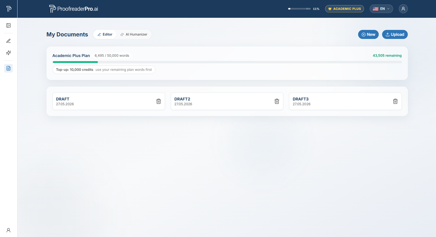Click the 11% usage bar in header

(x=299, y=9)
